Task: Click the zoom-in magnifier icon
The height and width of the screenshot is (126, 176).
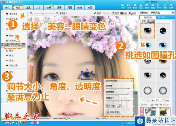Action: click(x=57, y=13)
